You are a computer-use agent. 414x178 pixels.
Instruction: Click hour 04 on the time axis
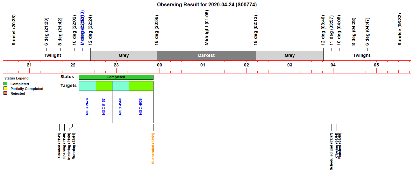tap(333, 65)
